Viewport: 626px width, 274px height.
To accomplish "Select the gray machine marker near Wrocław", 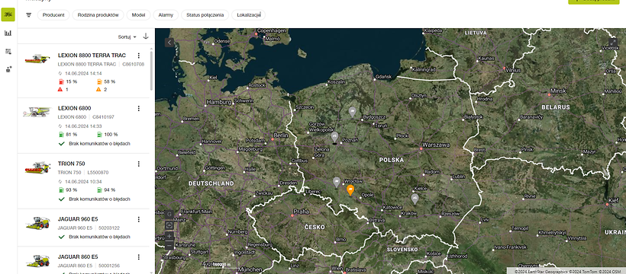I will [337, 182].
